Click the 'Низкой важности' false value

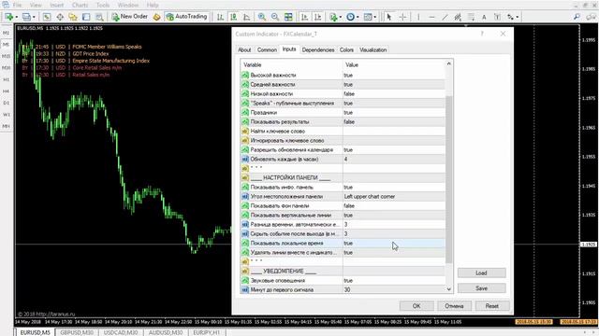click(x=393, y=93)
